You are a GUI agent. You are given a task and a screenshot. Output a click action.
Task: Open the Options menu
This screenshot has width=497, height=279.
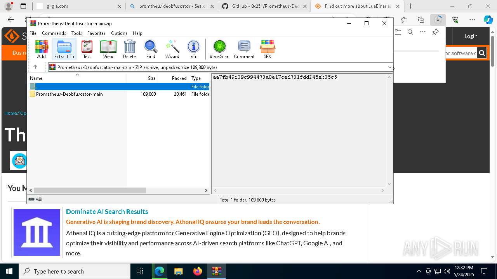tap(119, 33)
